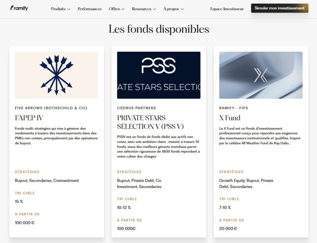Click Simuler mon investissement button
Image resolution: width=317 pixels, height=243 pixels.
[x=279, y=8]
